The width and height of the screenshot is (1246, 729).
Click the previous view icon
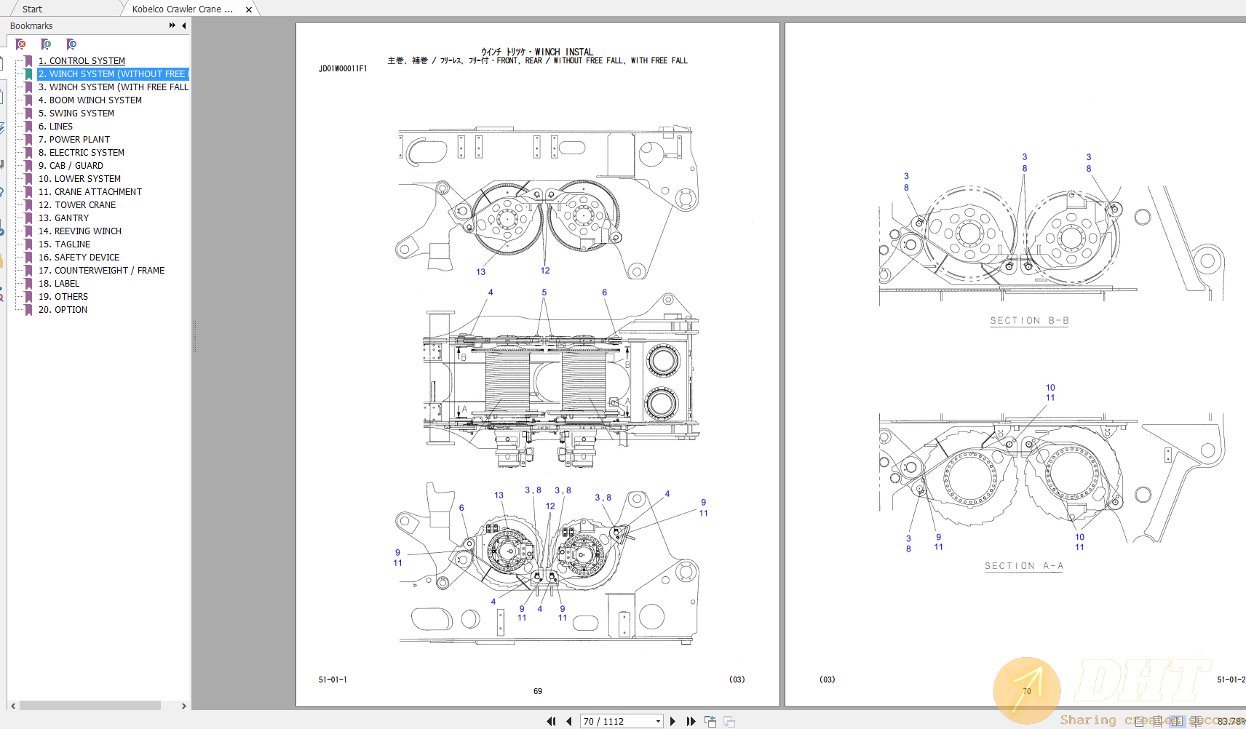710,721
